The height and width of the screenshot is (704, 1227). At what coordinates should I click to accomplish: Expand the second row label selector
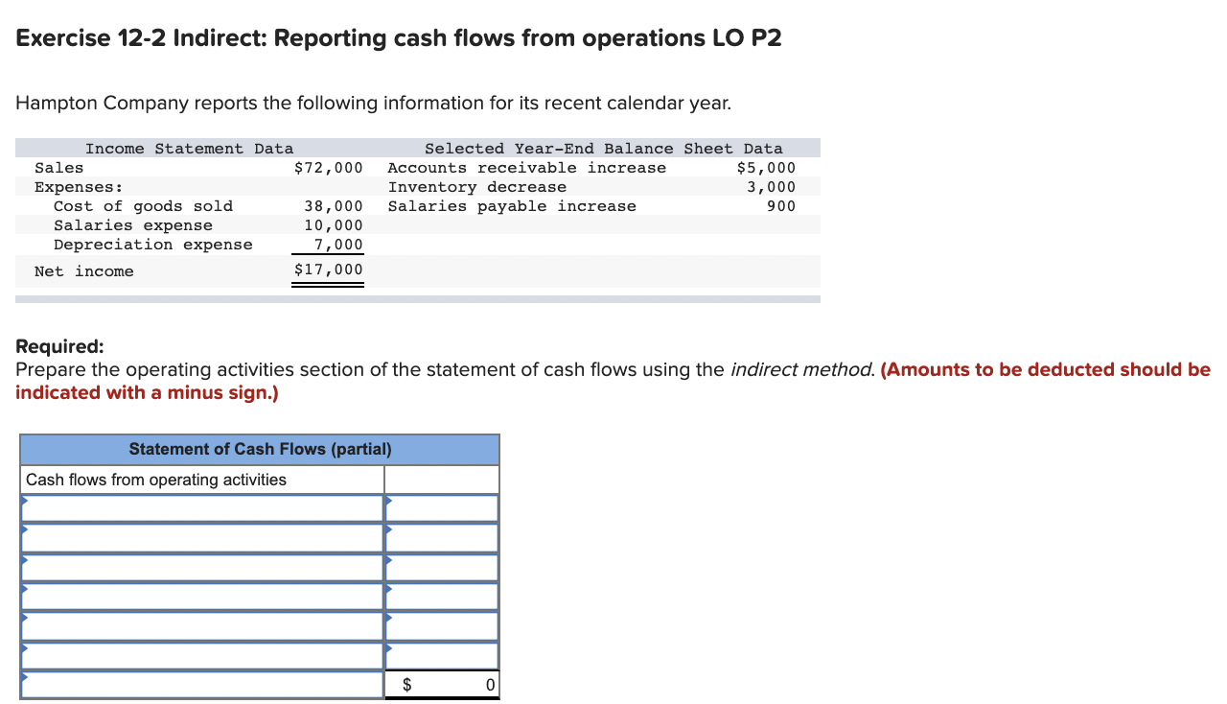click(x=201, y=537)
